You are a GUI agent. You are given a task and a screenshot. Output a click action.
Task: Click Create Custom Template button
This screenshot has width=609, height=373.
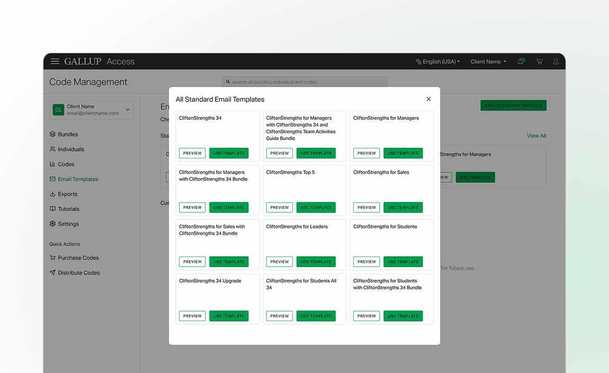pyautogui.click(x=513, y=105)
